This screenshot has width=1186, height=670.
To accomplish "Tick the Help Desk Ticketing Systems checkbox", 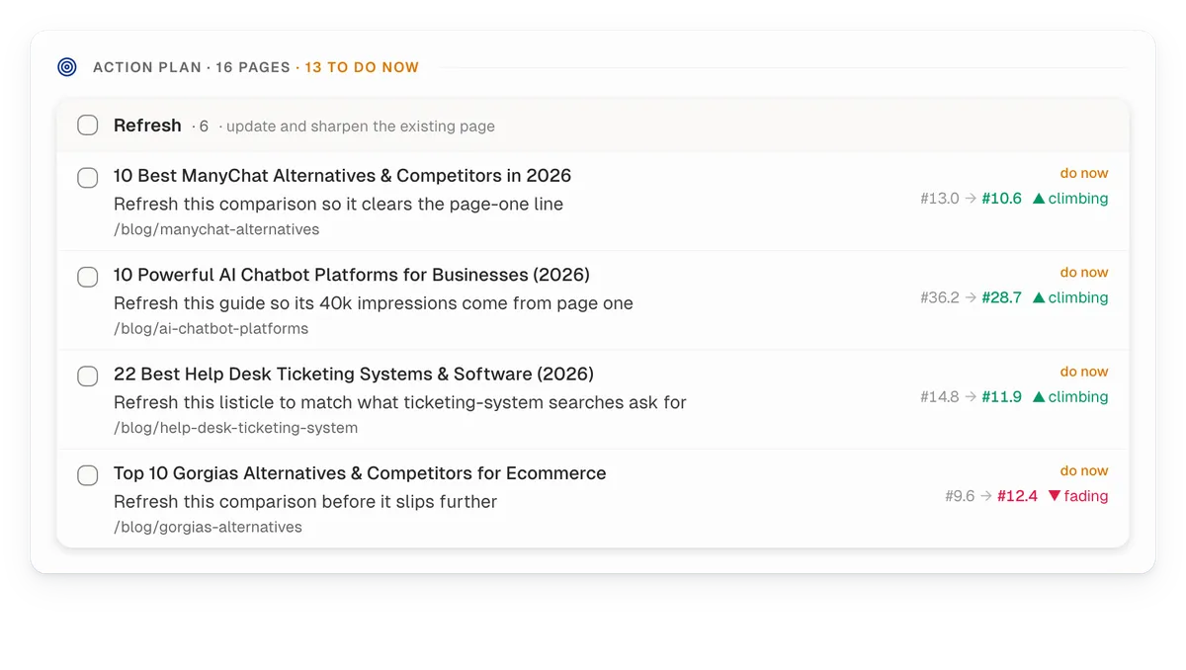I will click(88, 376).
